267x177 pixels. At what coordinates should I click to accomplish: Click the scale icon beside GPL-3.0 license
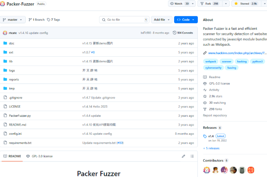(205, 83)
